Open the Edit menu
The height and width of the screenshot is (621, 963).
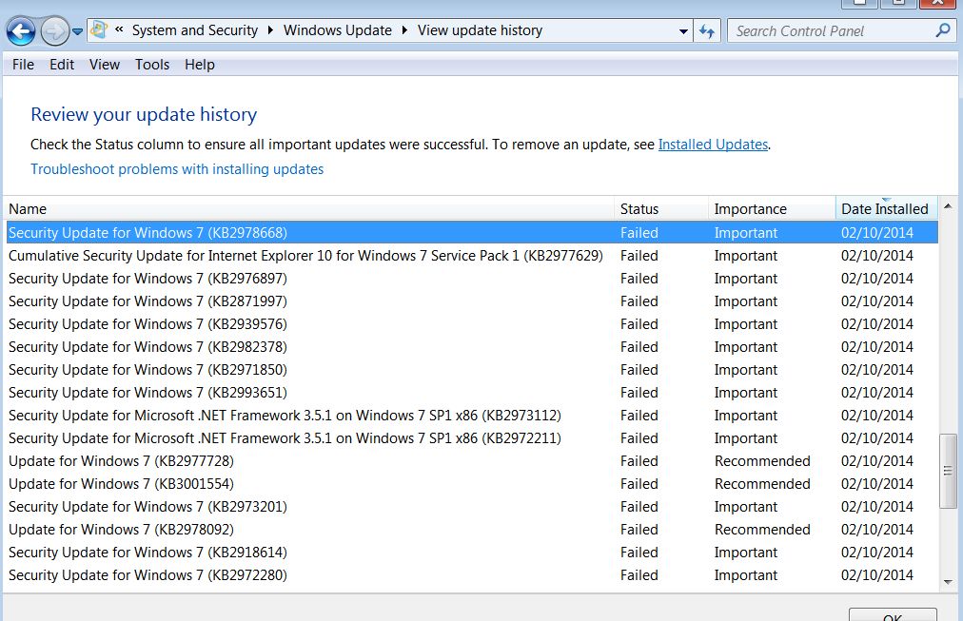(62, 65)
